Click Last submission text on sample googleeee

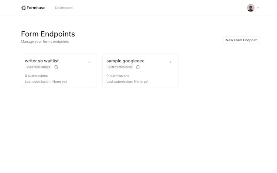tap(127, 82)
